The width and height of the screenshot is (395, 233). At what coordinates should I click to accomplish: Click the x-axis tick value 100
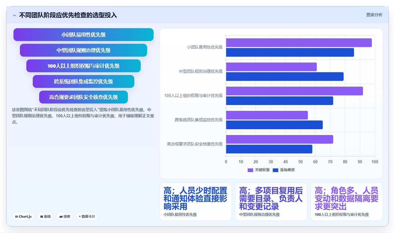375,162
